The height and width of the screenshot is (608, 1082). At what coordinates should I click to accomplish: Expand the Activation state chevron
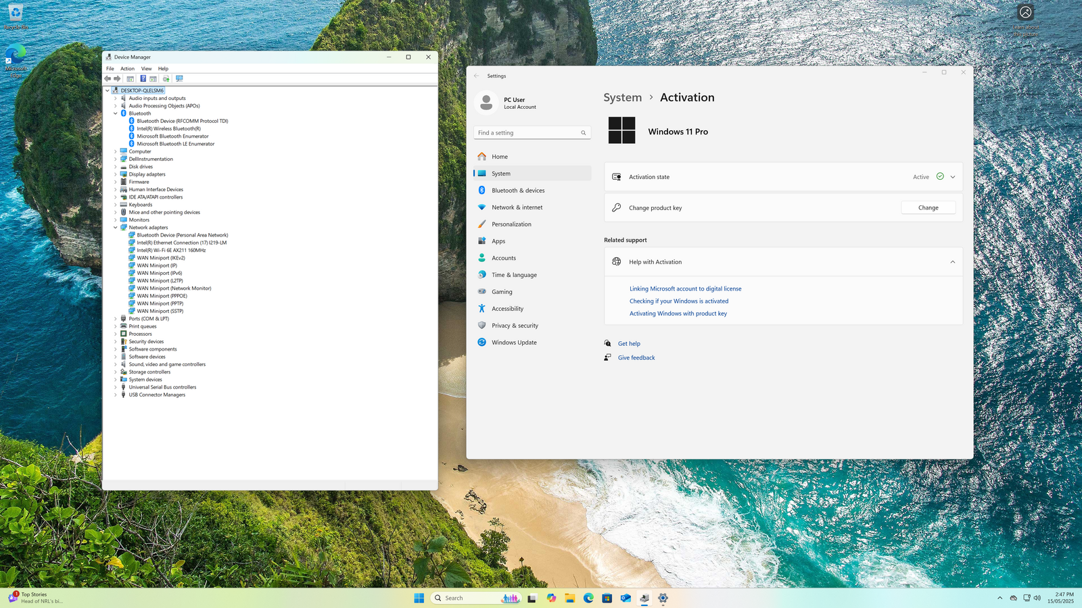pos(953,177)
